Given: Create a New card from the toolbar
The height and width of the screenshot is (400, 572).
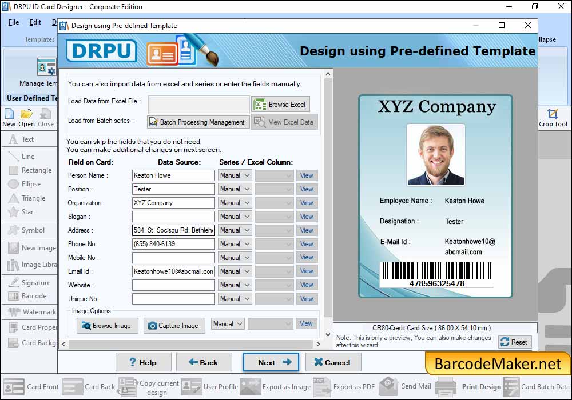Looking at the screenshot, I should click(9, 118).
